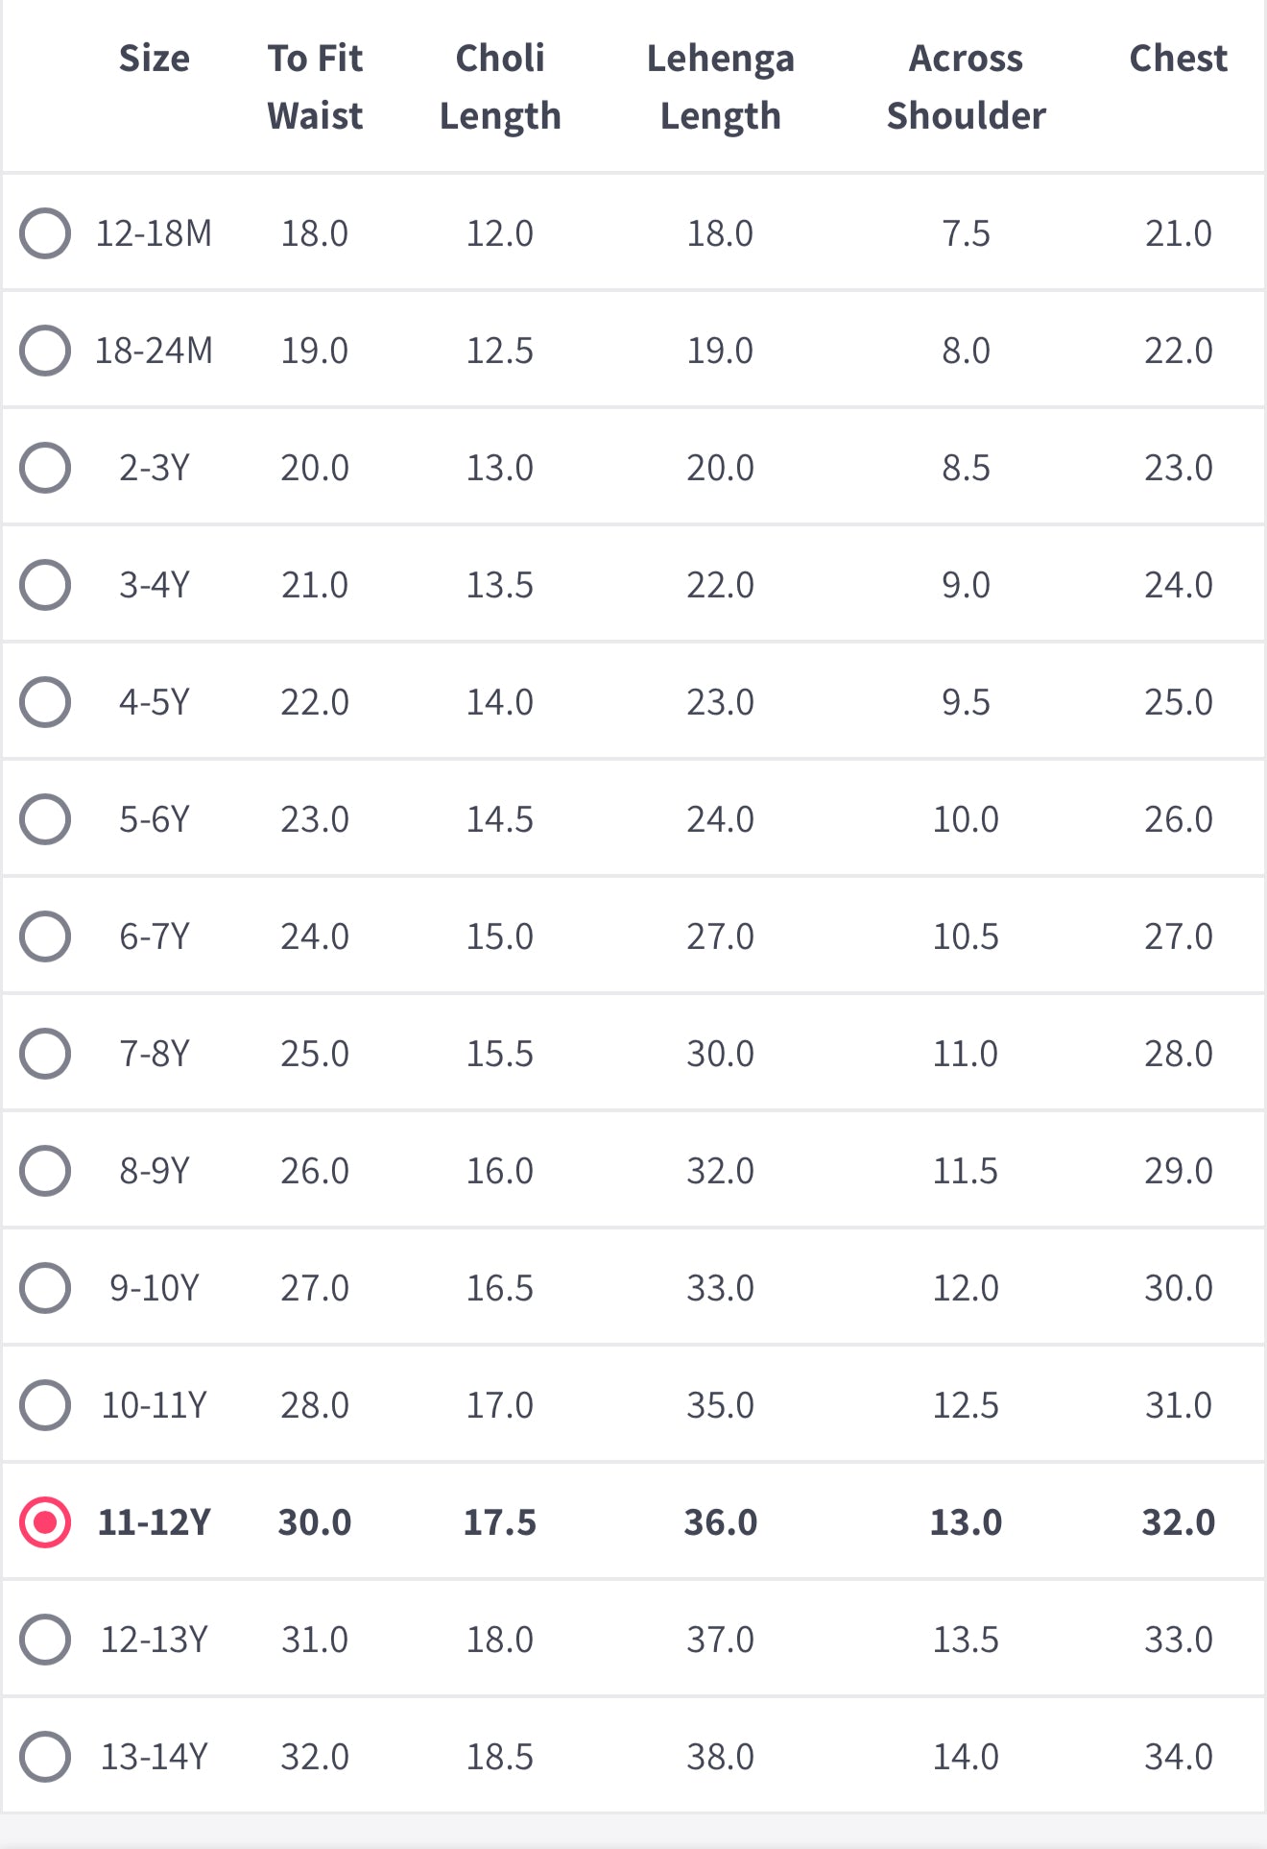This screenshot has height=1849, width=1267.
Task: Choose the 13-14Y size radio button
Action: (45, 1757)
